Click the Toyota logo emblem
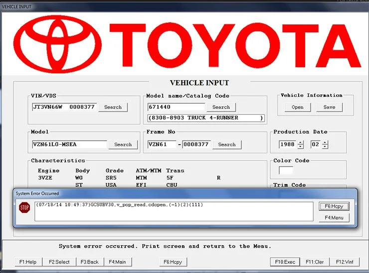Viewport: 369px width, 273px height. [57, 44]
